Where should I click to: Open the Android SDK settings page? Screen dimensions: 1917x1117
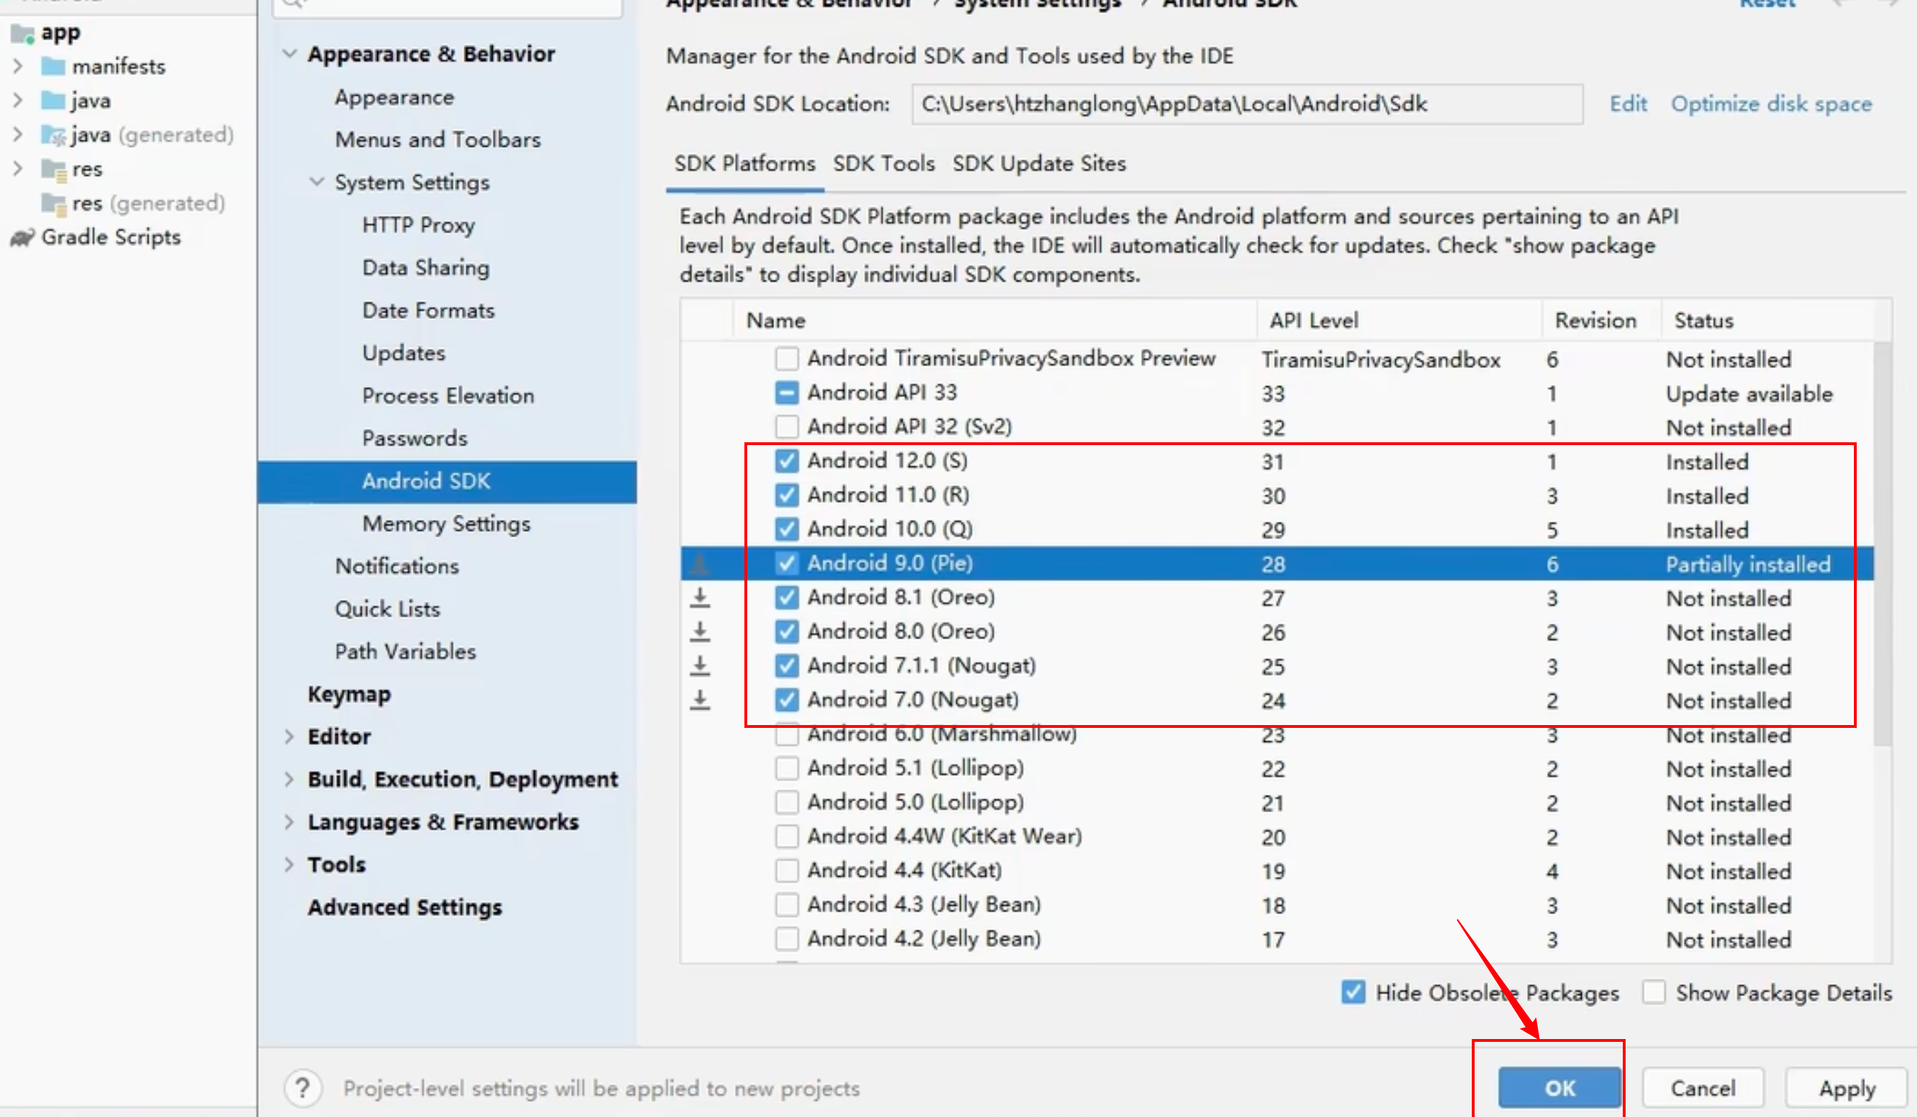tap(447, 481)
